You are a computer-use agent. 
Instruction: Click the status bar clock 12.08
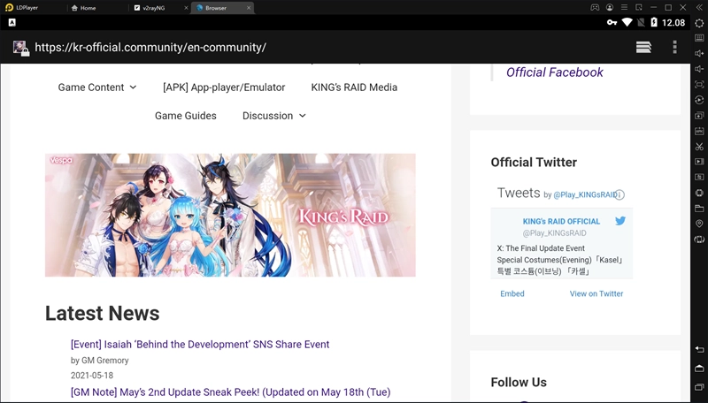(673, 23)
